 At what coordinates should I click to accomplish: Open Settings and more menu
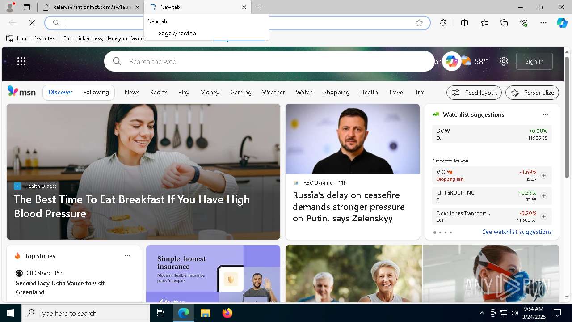pyautogui.click(x=543, y=23)
